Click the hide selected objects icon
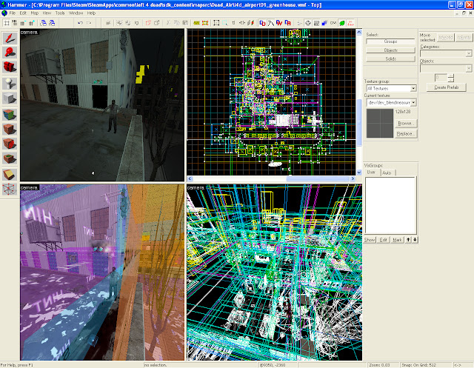Screen dimensions: 474x368 point(148,23)
